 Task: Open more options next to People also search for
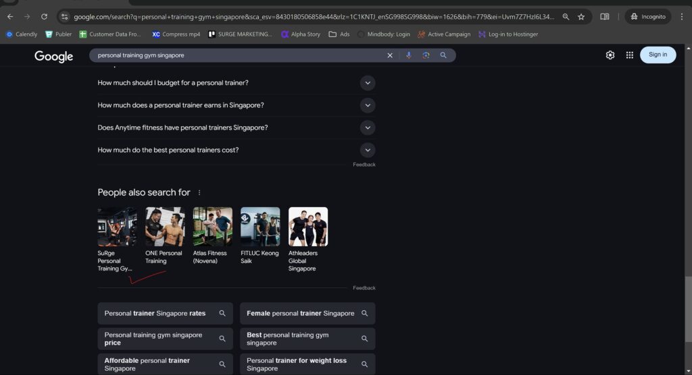[x=199, y=193]
